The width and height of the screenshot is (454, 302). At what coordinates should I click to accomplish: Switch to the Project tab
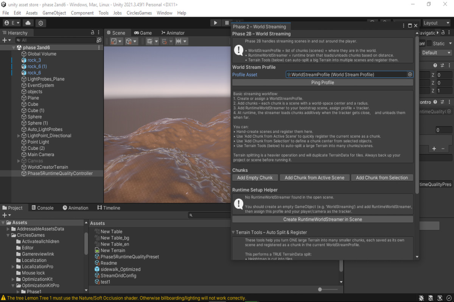pos(12,208)
